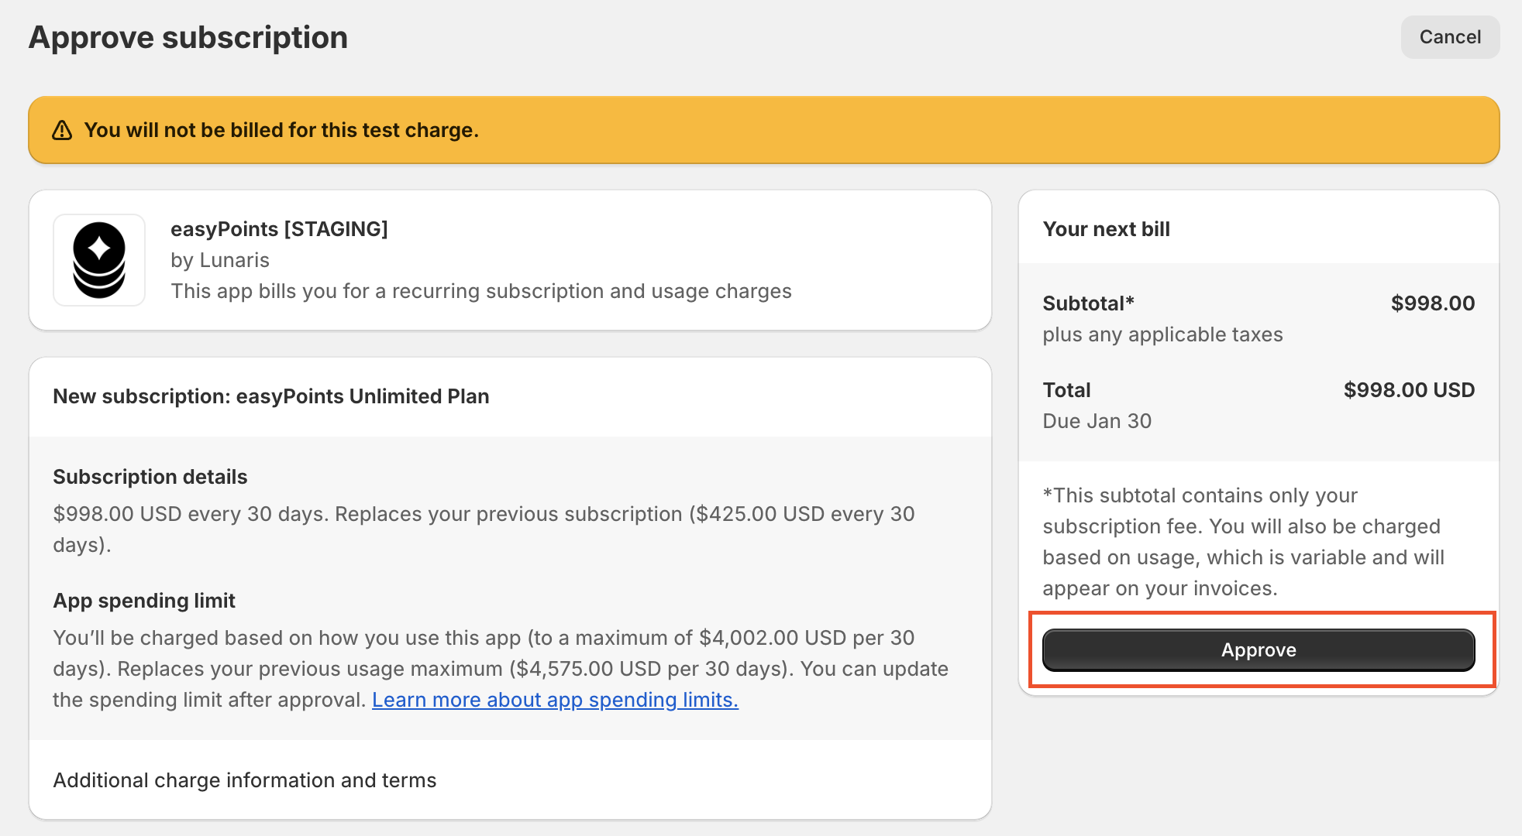Image resolution: width=1522 pixels, height=836 pixels.
Task: Click the App spending limit heading
Action: pos(144,601)
